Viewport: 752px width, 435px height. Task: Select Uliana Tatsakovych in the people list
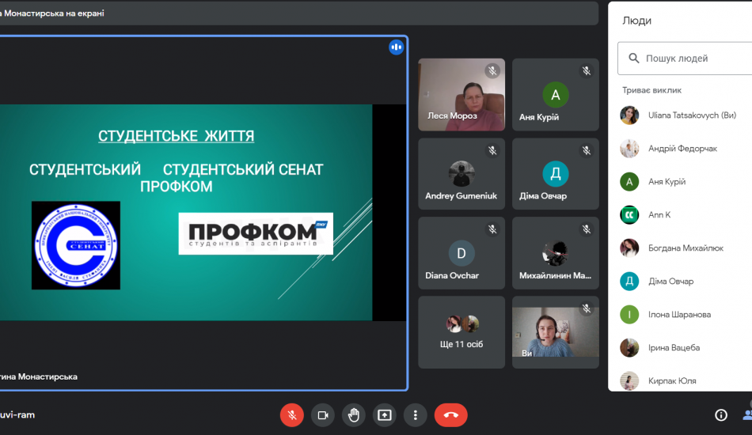pos(692,115)
